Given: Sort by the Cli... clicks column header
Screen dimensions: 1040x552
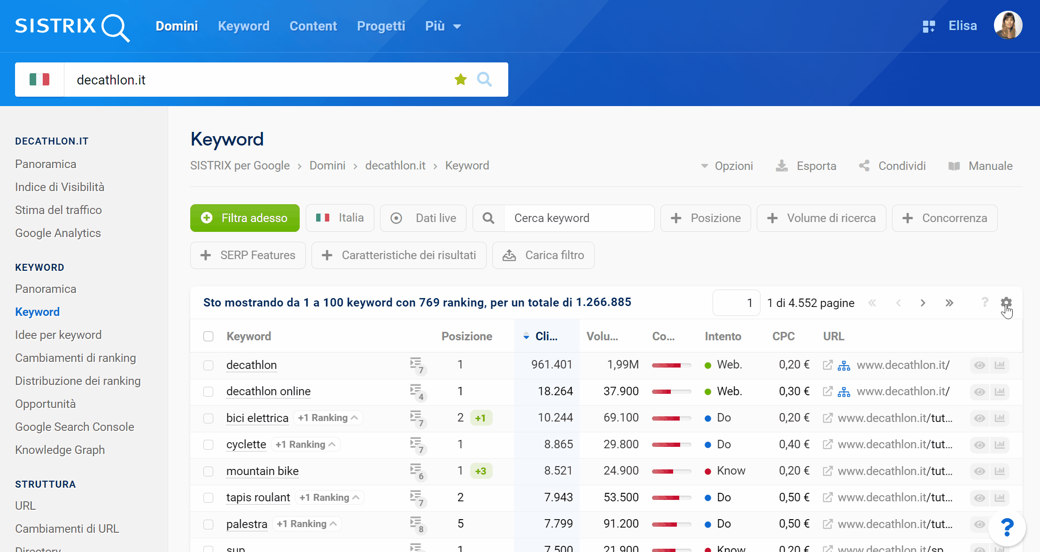Looking at the screenshot, I should pyautogui.click(x=546, y=336).
